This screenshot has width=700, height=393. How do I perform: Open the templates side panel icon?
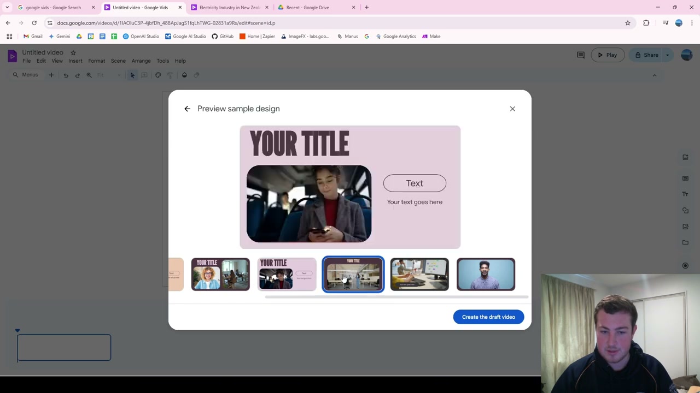tap(685, 178)
